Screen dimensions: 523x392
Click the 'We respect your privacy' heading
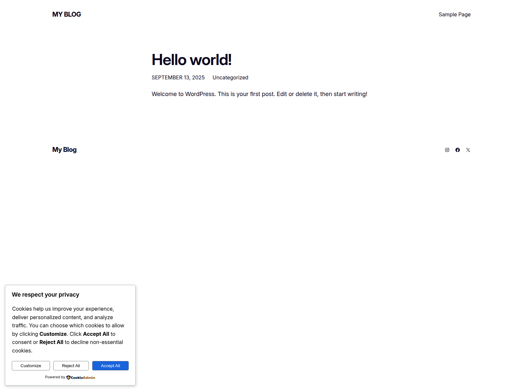(45, 295)
